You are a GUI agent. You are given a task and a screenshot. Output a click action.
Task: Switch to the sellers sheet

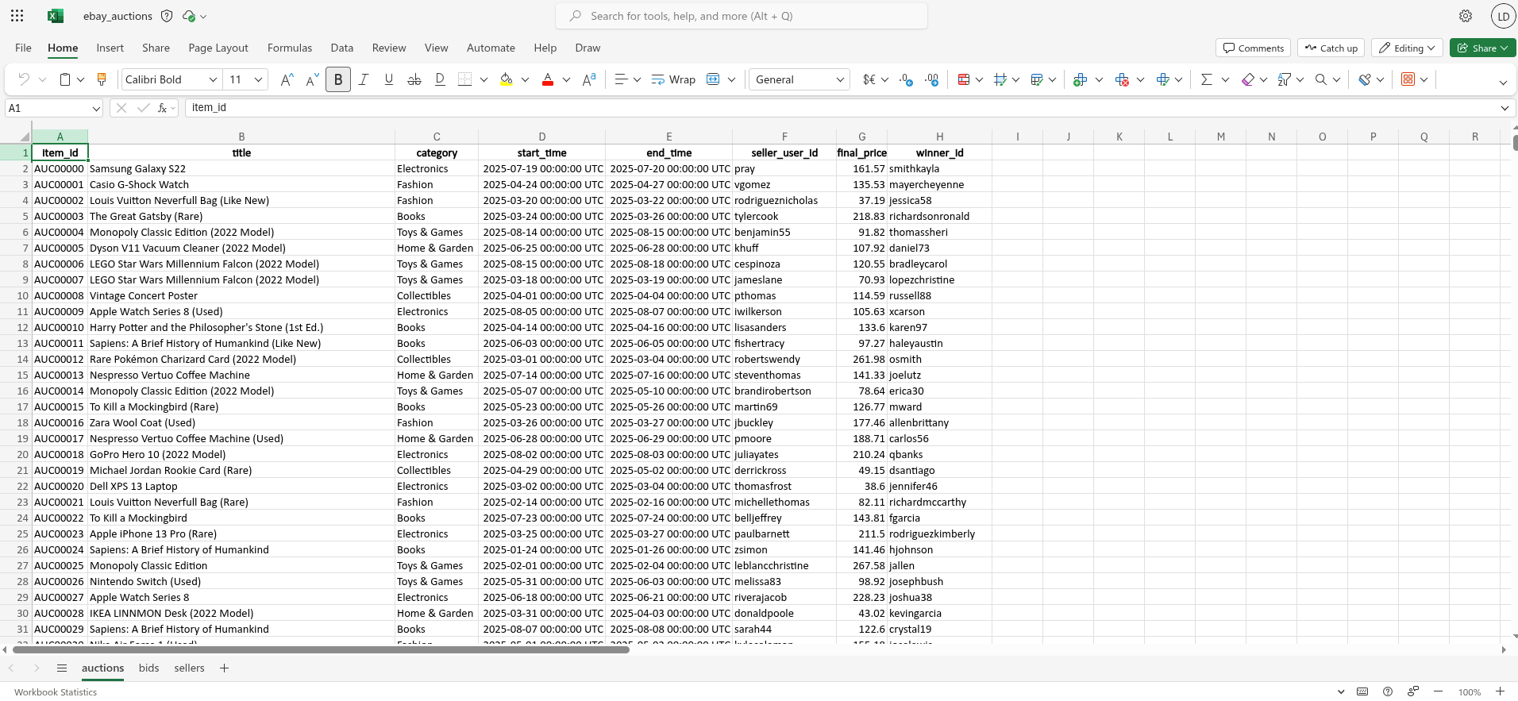coord(189,668)
